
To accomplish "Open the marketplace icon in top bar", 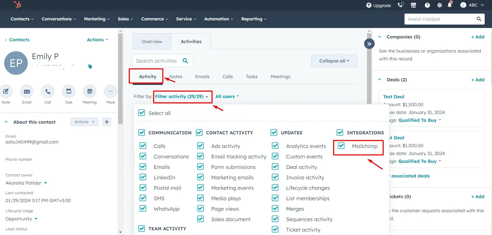I will click(413, 5).
